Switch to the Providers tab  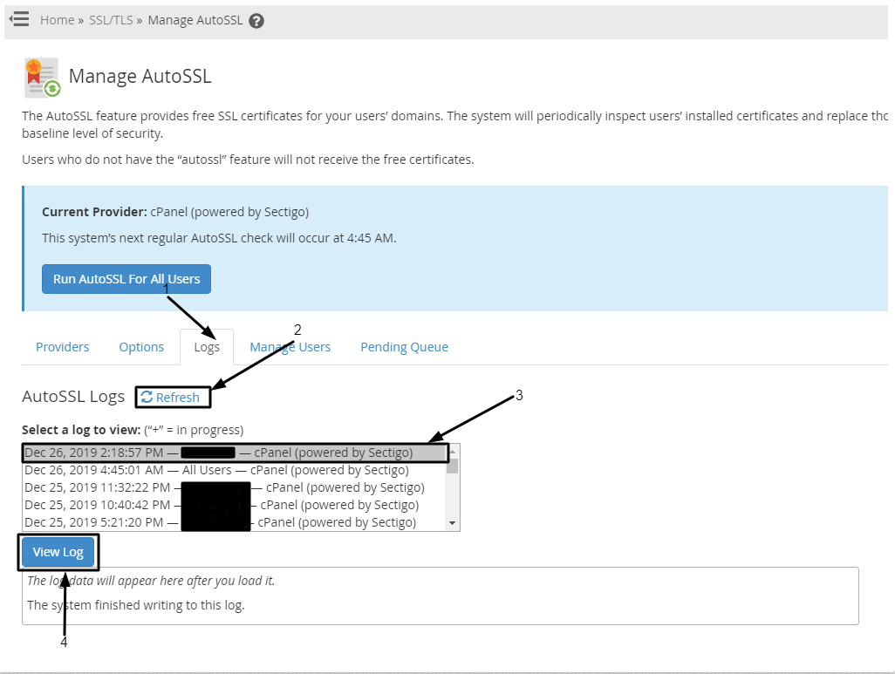(63, 347)
